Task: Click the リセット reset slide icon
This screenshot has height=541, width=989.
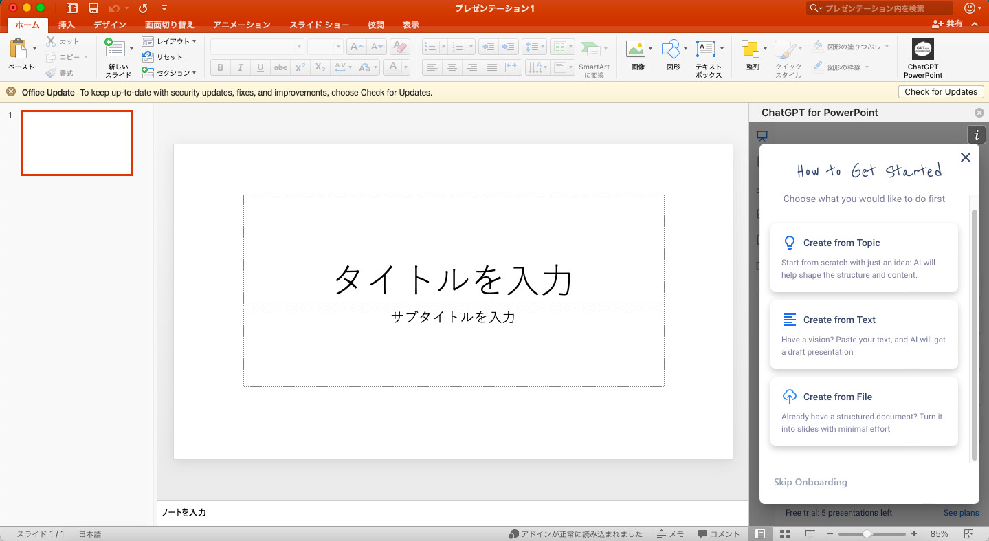Action: 148,57
